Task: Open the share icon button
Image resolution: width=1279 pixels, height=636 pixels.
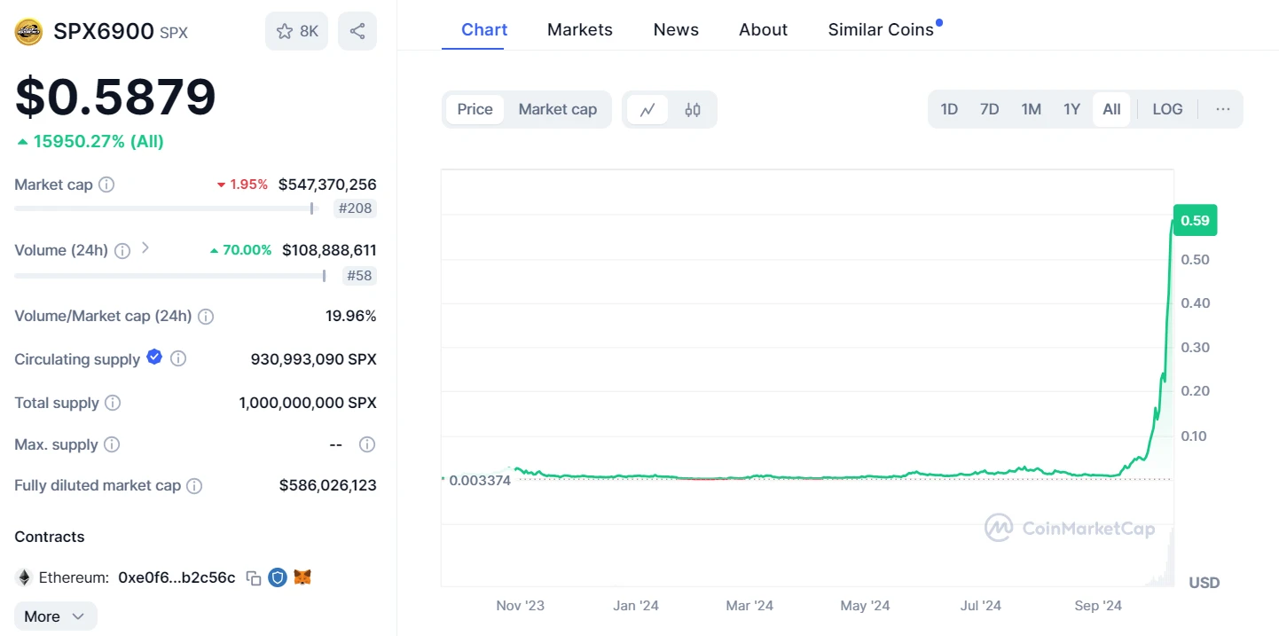Action: pyautogui.click(x=357, y=31)
